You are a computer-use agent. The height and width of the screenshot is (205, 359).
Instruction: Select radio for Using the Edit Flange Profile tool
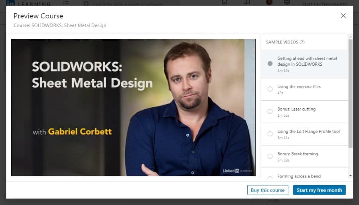[270, 134]
